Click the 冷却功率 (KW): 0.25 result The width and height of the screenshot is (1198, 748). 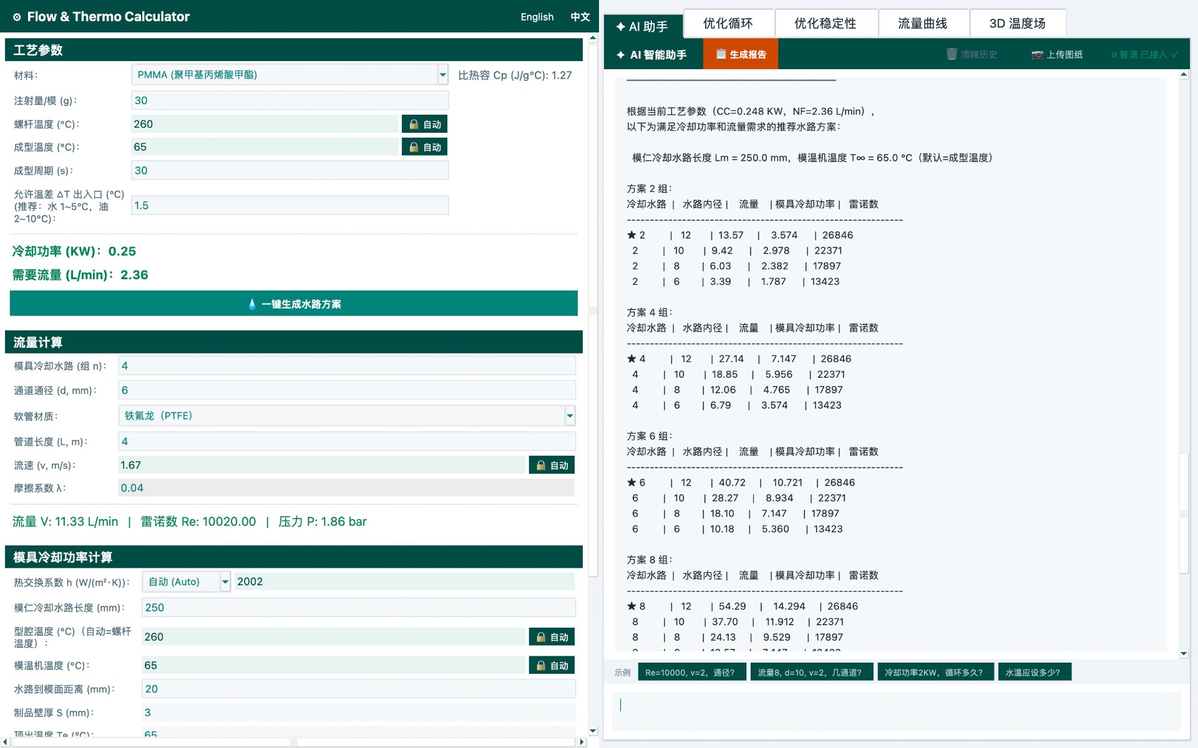point(74,251)
